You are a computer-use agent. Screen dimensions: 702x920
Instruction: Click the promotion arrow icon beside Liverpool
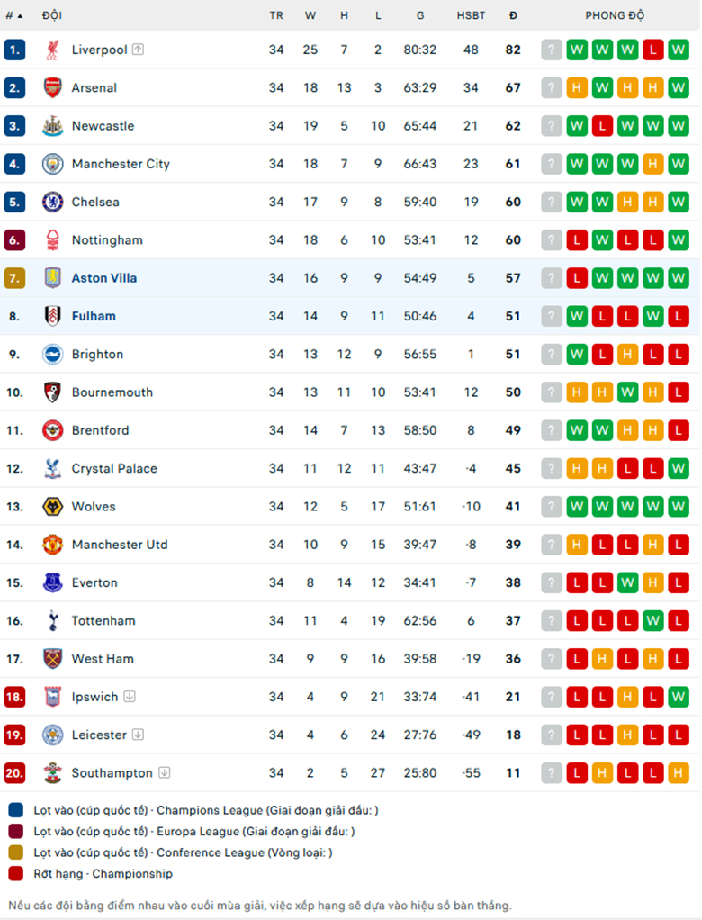(x=139, y=50)
